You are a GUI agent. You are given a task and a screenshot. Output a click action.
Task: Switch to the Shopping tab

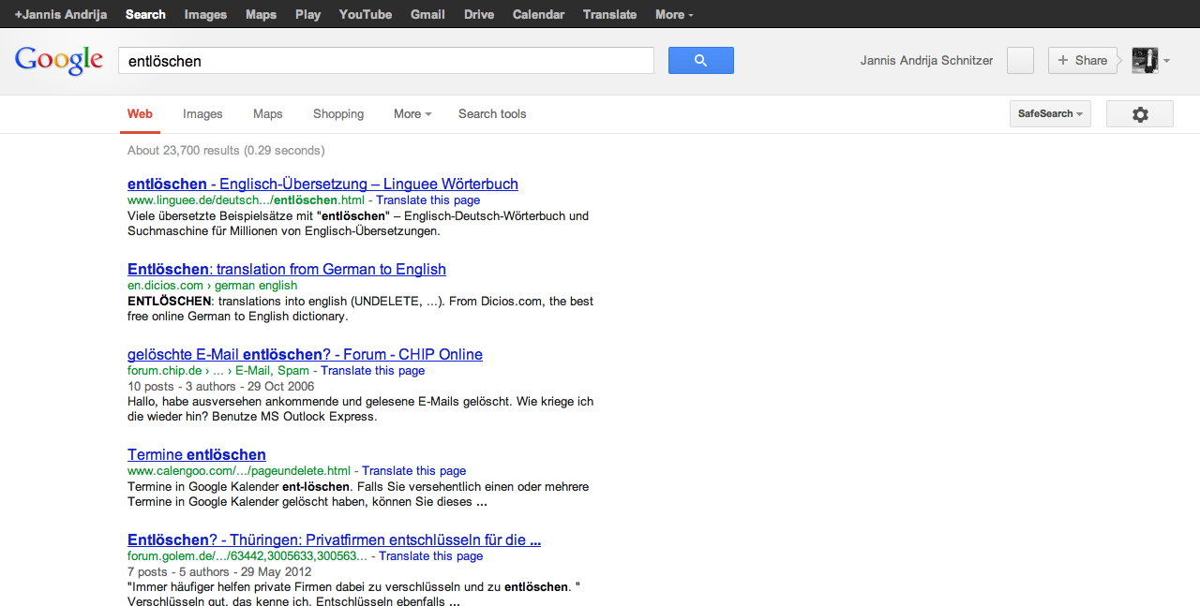pos(338,114)
